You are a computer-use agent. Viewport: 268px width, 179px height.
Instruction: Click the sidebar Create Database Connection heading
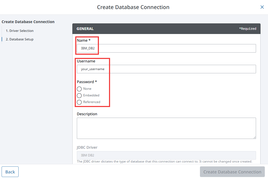click(28, 22)
